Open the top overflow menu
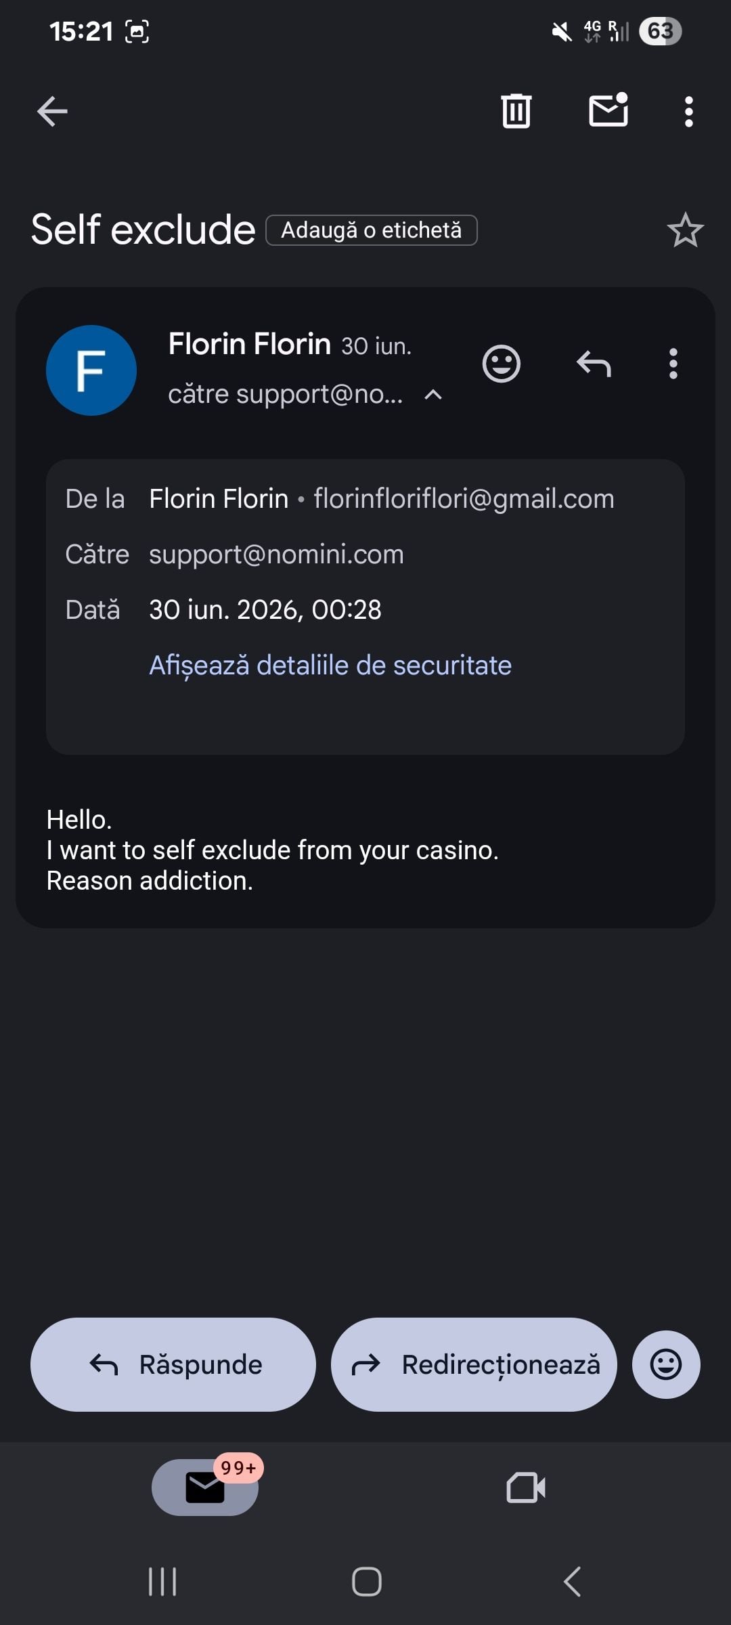The width and height of the screenshot is (731, 1625). point(689,112)
